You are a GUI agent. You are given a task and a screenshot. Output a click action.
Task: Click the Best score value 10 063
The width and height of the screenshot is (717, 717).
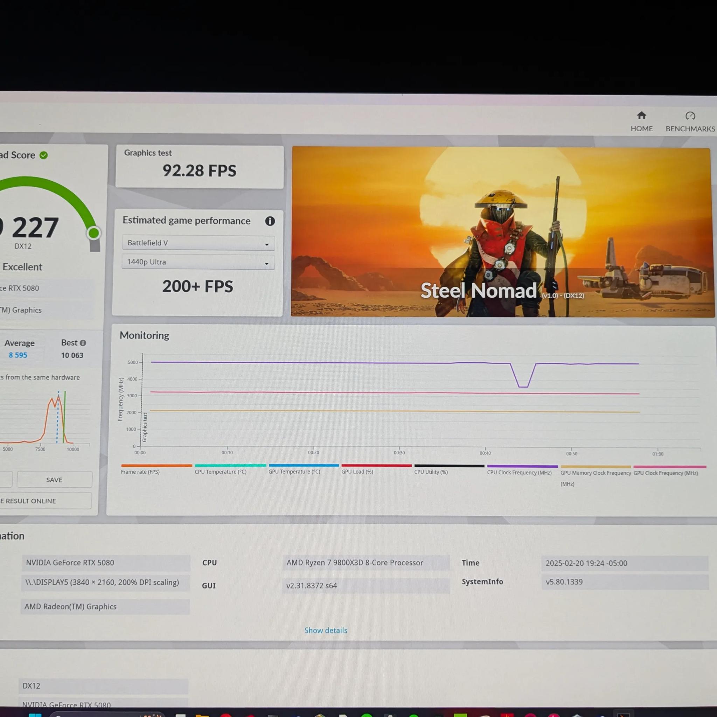72,356
